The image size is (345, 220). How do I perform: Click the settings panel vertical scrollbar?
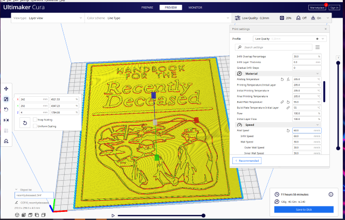point(325,92)
